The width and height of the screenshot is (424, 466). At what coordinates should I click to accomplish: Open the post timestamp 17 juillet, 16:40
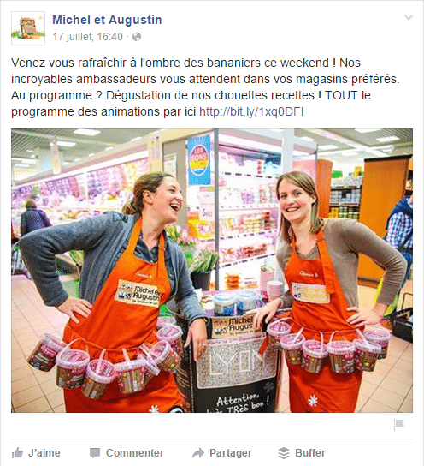pos(87,37)
